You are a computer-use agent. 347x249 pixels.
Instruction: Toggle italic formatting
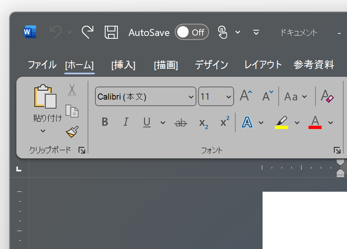coord(126,122)
